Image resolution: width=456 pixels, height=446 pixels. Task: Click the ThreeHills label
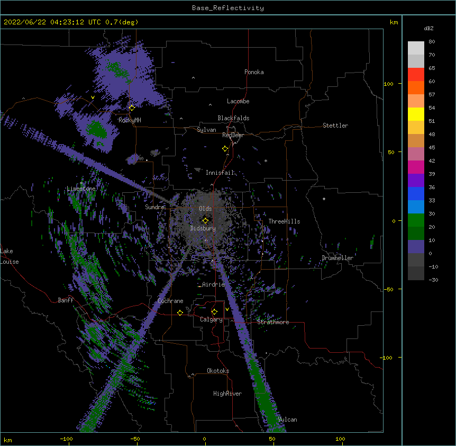pyautogui.click(x=284, y=221)
